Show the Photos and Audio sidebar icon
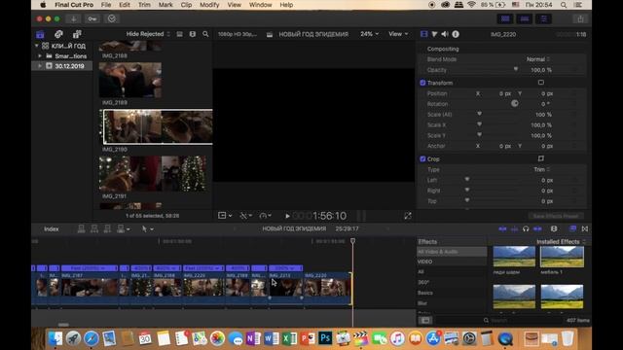Image resolution: width=623 pixels, height=350 pixels. tap(58, 34)
